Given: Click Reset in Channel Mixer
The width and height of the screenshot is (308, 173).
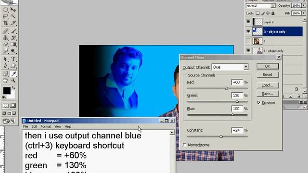Looking at the screenshot, I should [268, 75].
